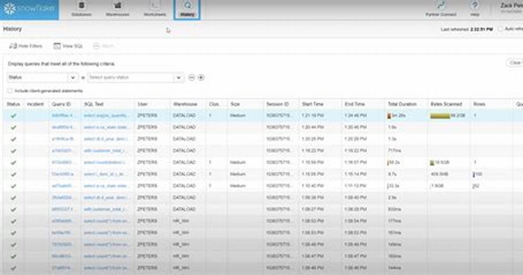
Task: Open Query ID link of the 3m 29s query
Action: click(x=63, y=116)
